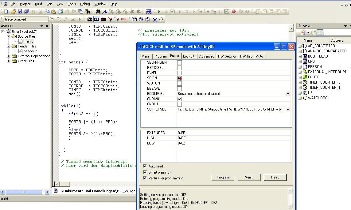Switch to the Advanced tab
The width and height of the screenshot is (351, 210).
coord(207,56)
